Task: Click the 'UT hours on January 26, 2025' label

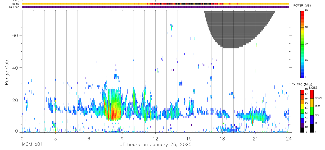Action: tap(155, 145)
